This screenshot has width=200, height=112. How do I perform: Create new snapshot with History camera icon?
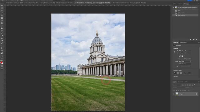click(x=194, y=40)
